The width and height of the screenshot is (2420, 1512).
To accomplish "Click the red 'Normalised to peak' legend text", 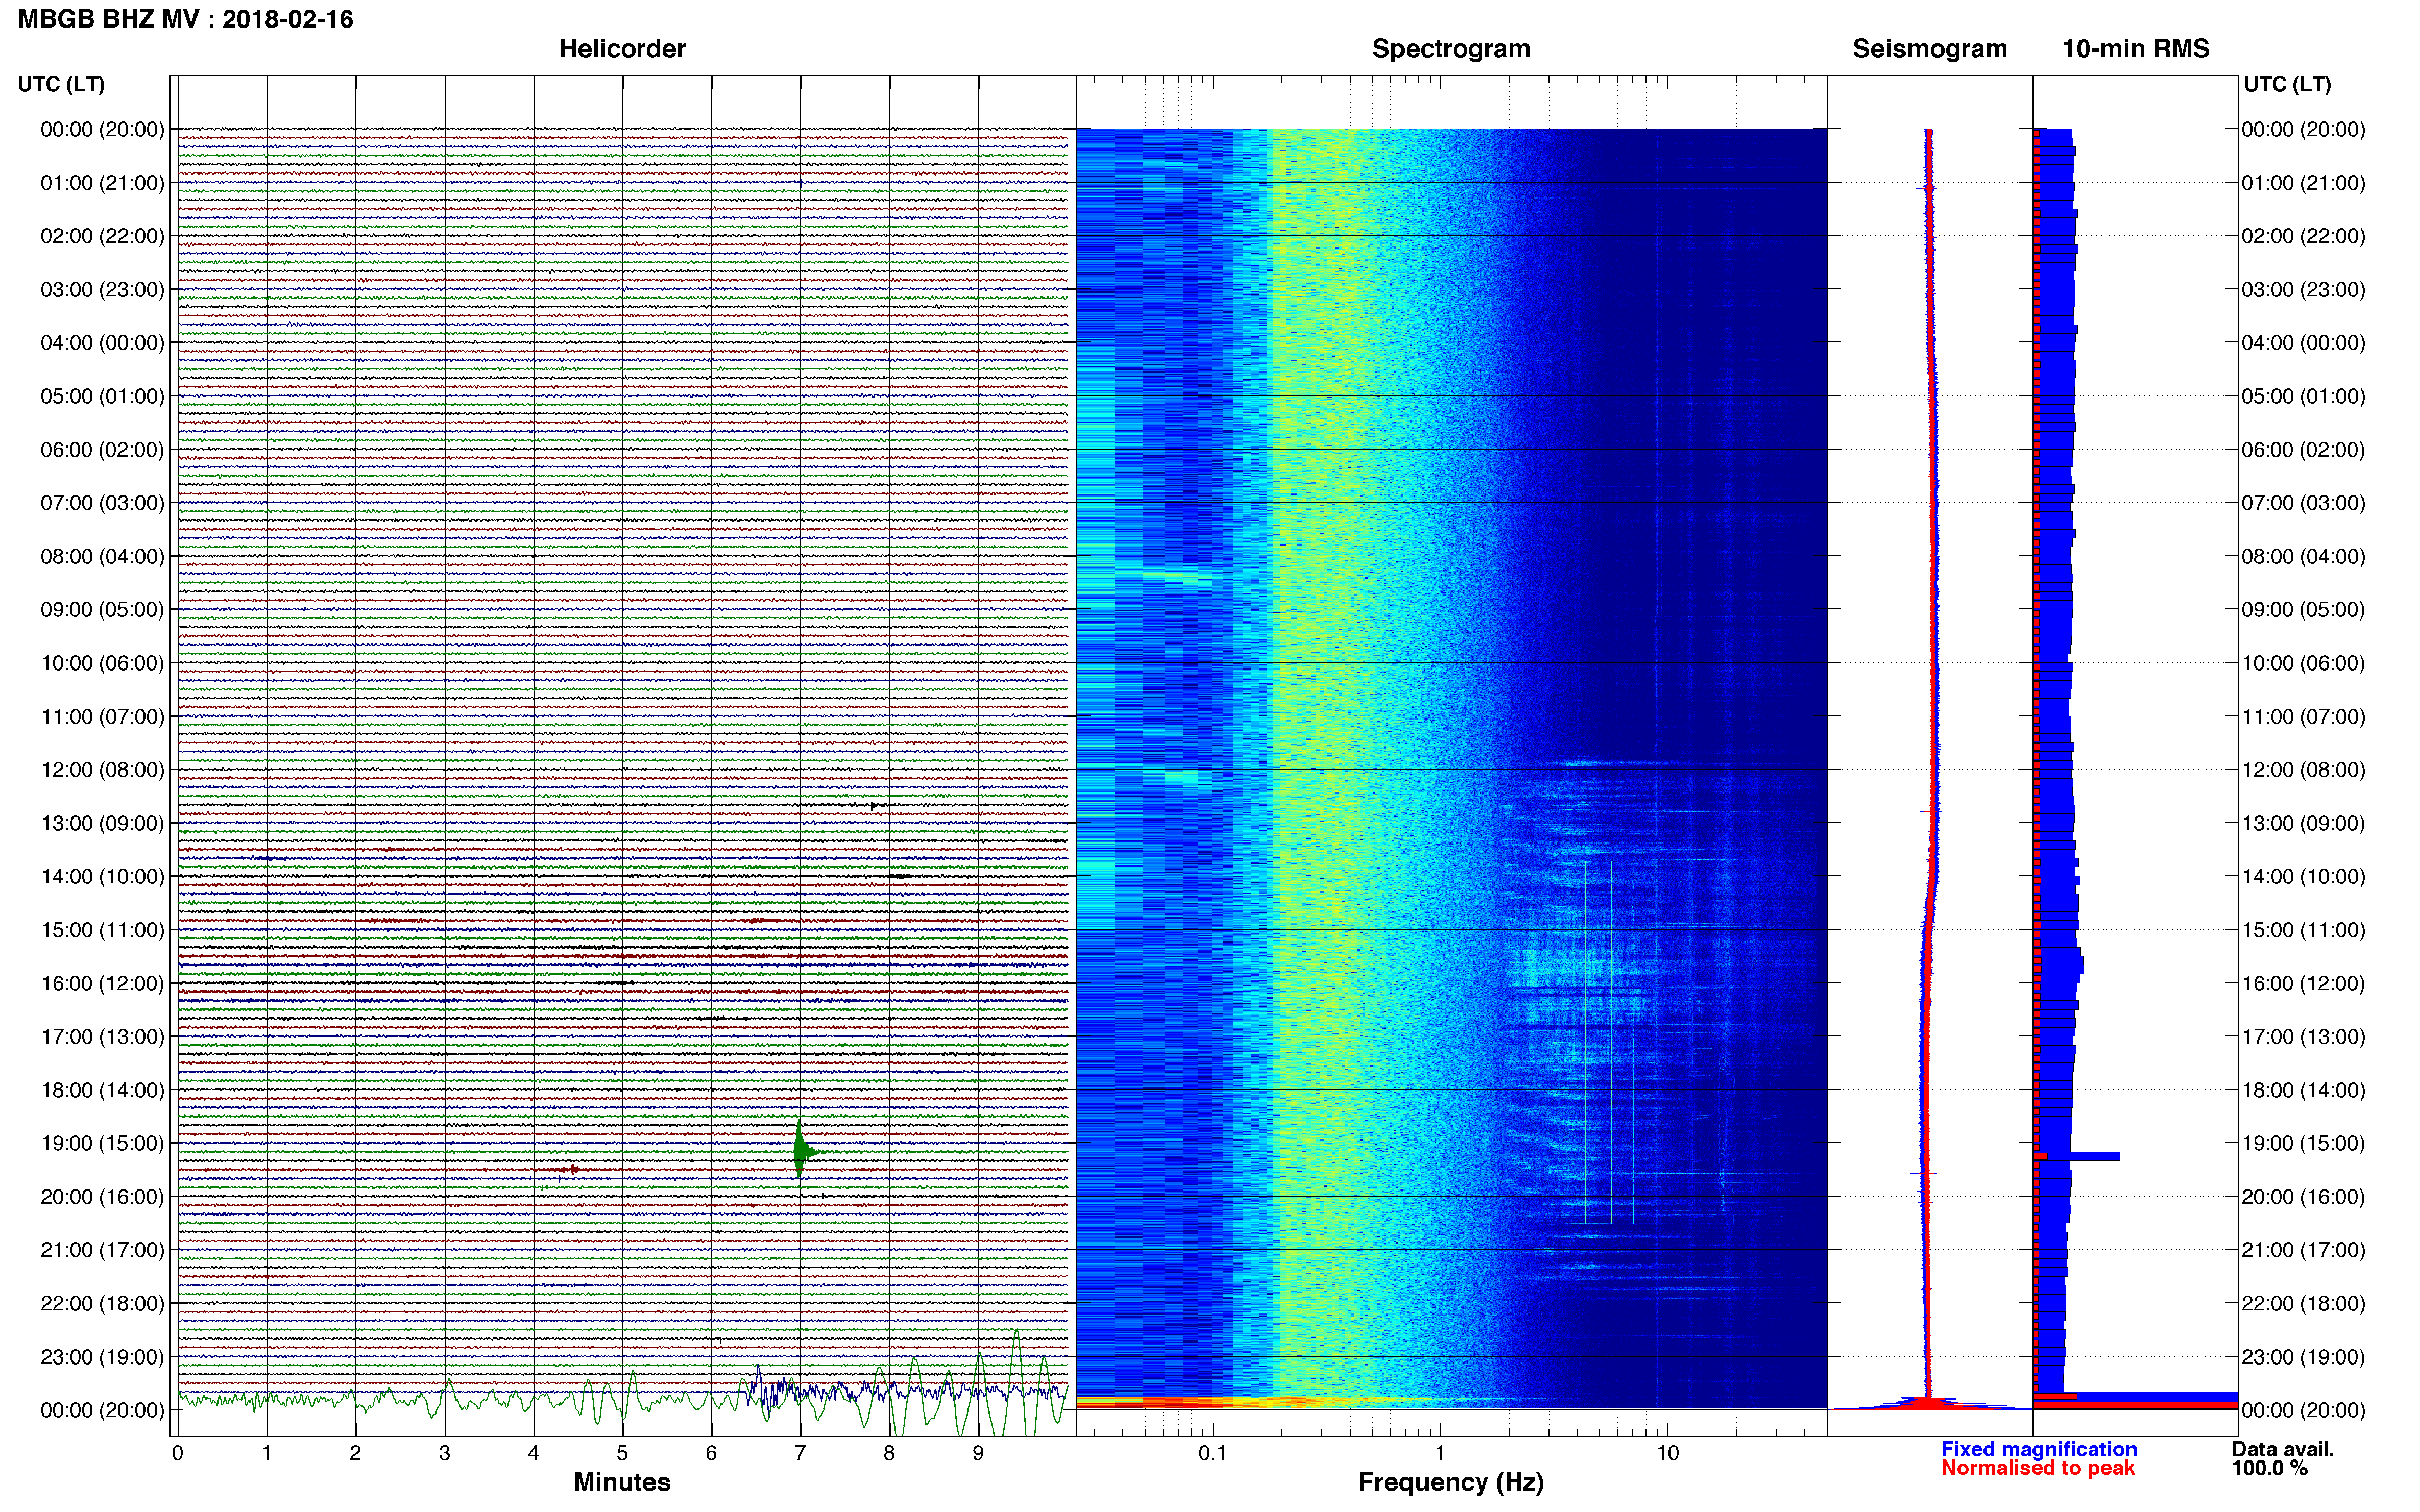I will (x=2038, y=1468).
